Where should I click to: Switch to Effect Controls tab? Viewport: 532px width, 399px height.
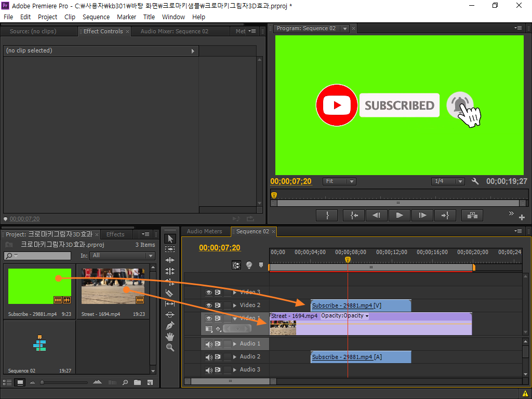pyautogui.click(x=103, y=31)
